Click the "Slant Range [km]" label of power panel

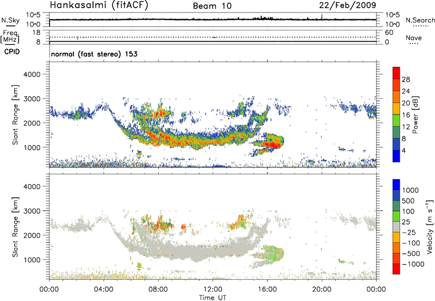tap(15, 115)
